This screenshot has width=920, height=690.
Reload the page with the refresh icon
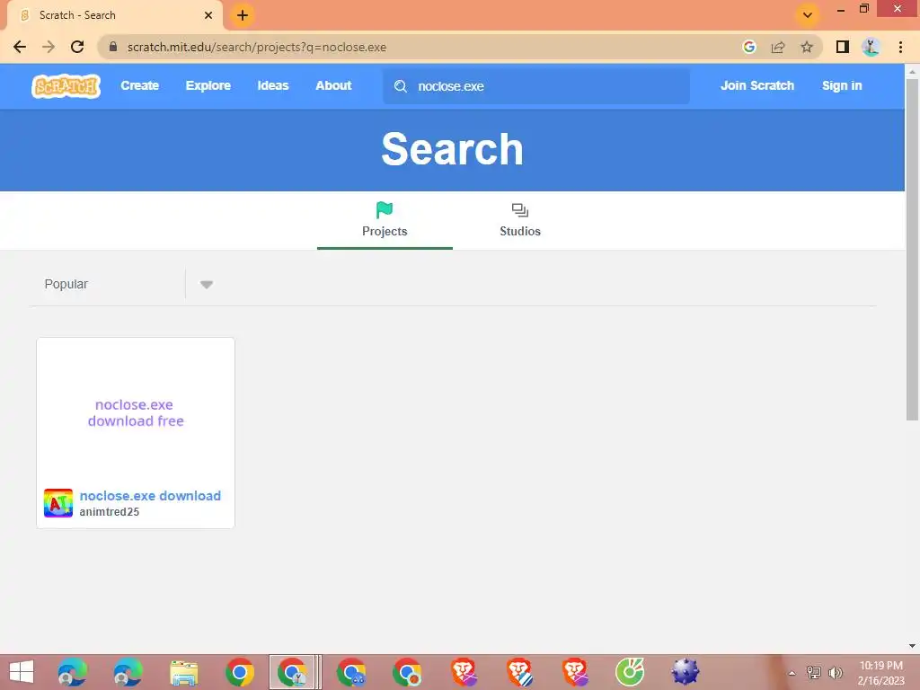coord(77,47)
